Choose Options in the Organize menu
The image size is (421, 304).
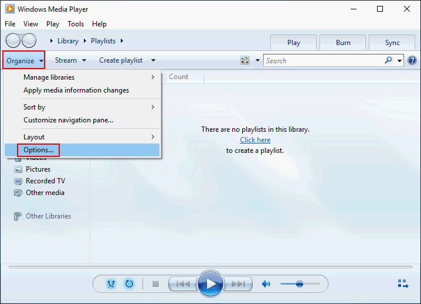82,150
